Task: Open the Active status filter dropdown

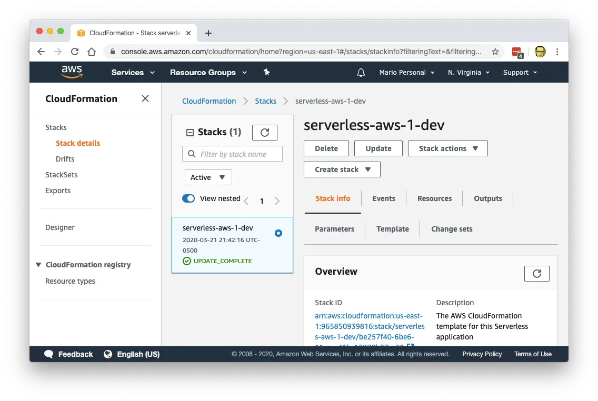Action: 208,178
